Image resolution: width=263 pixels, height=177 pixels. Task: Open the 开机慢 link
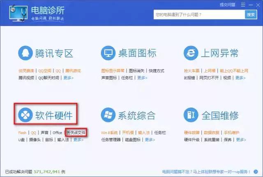[x=128, y=133]
